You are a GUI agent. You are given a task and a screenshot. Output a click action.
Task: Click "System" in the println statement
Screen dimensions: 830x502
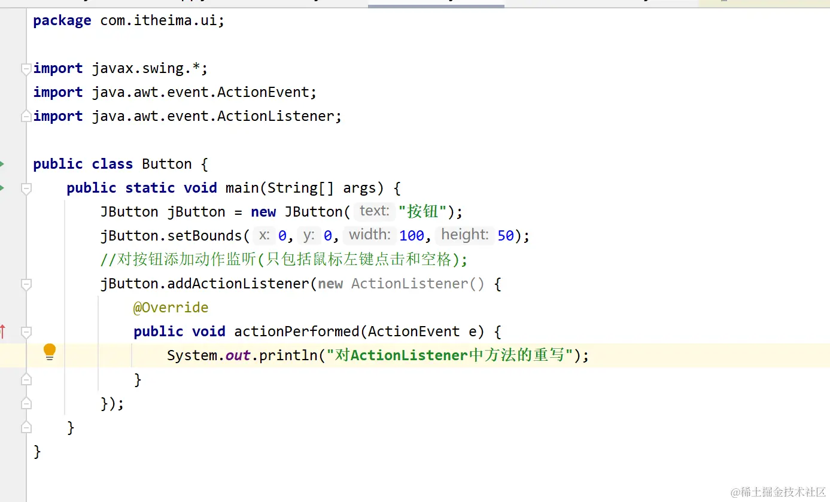click(191, 355)
